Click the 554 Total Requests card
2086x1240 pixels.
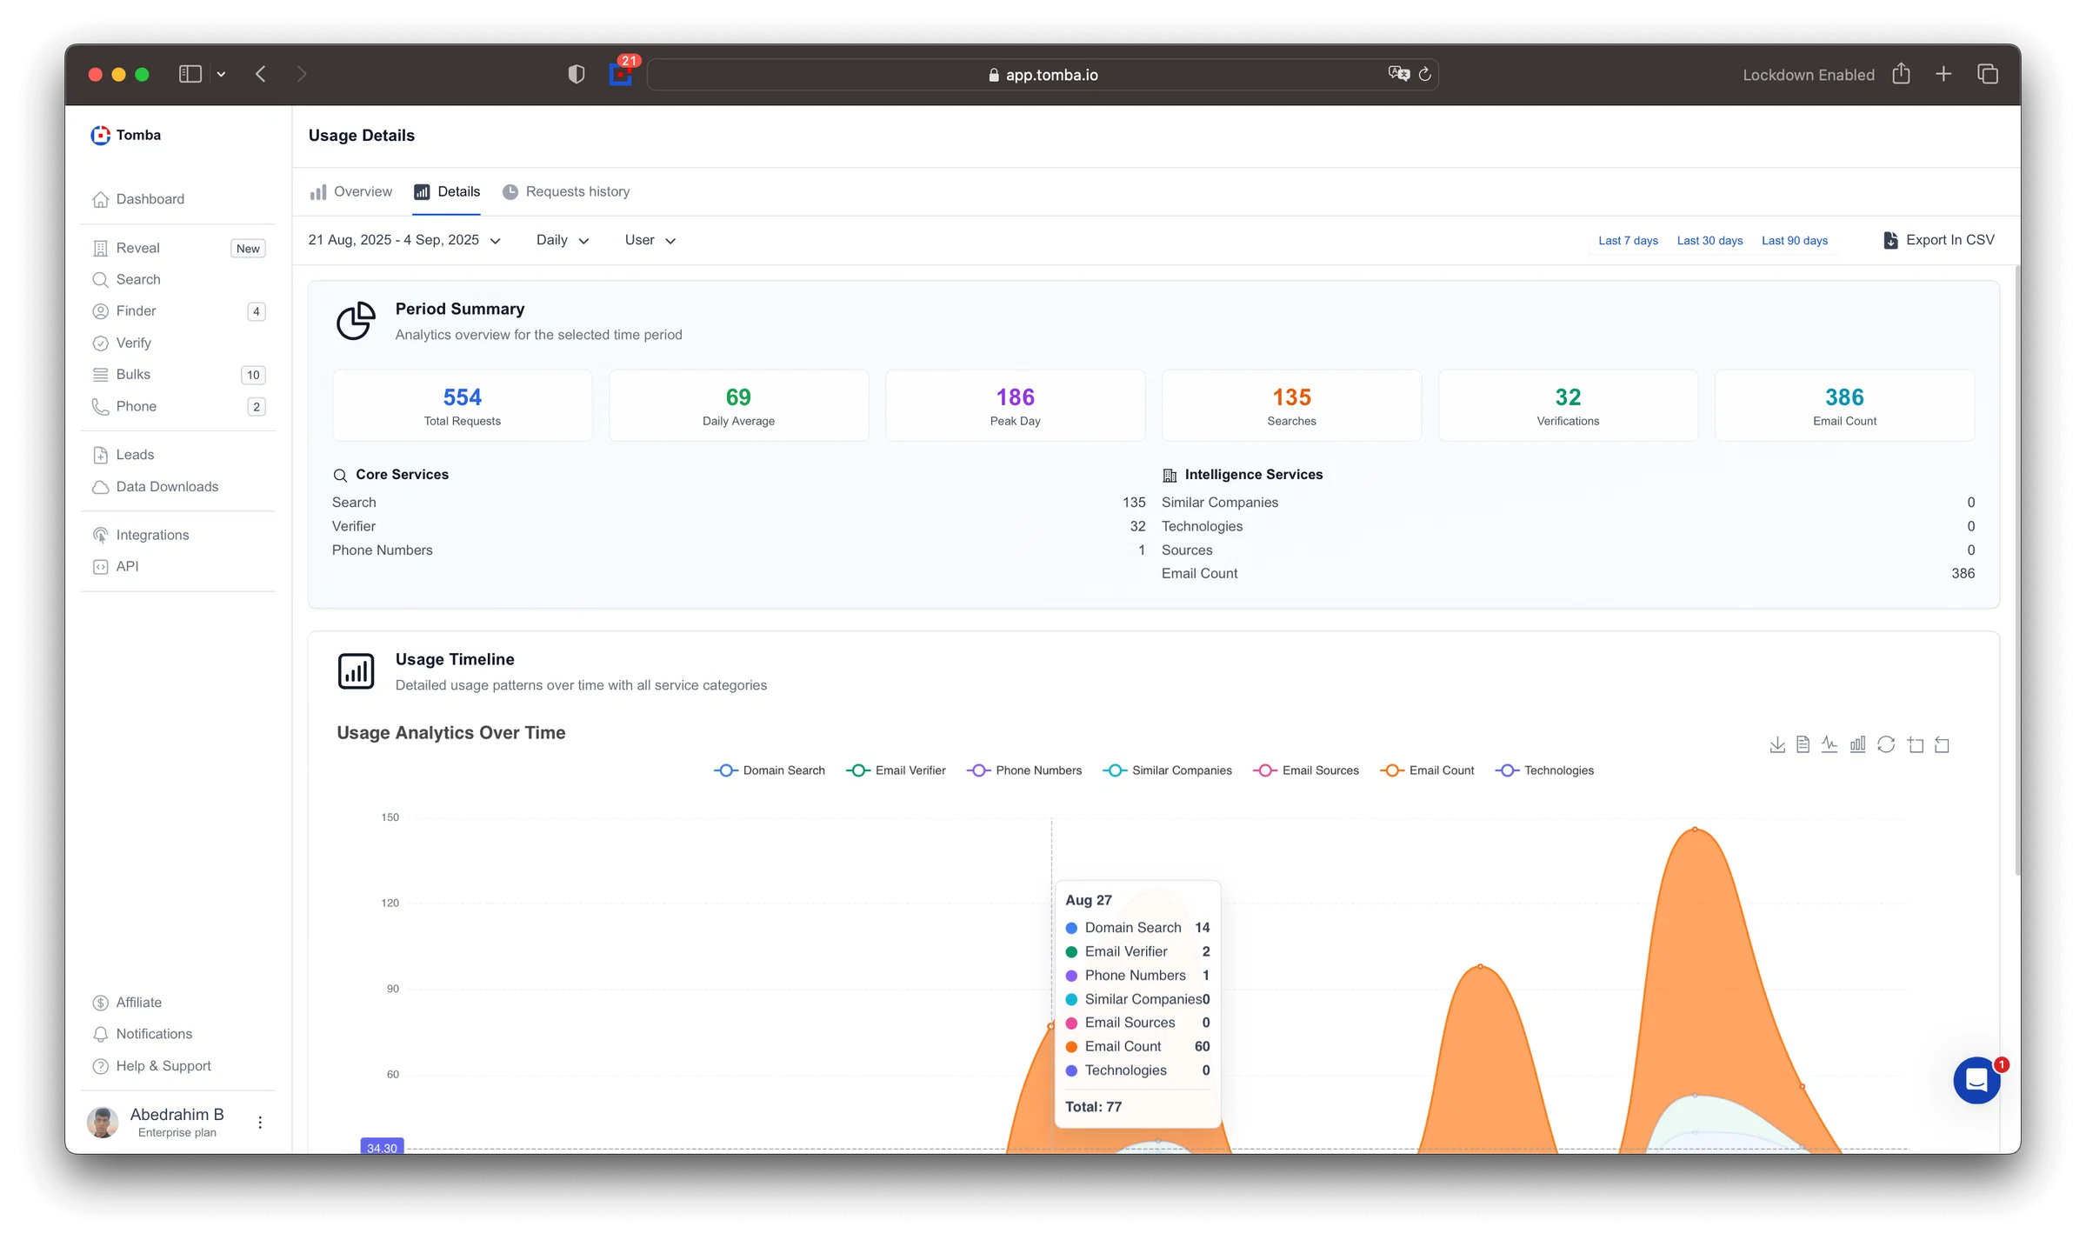click(463, 406)
